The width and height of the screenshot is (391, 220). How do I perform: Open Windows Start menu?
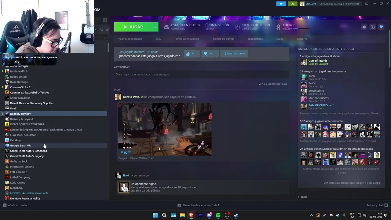pos(155,215)
